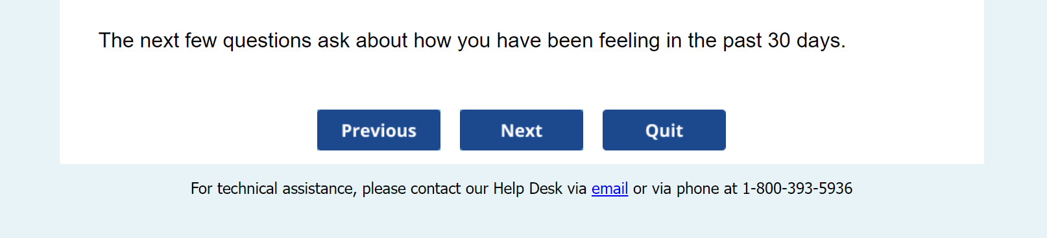
Task: Advance to the next survey question
Action: click(x=521, y=130)
